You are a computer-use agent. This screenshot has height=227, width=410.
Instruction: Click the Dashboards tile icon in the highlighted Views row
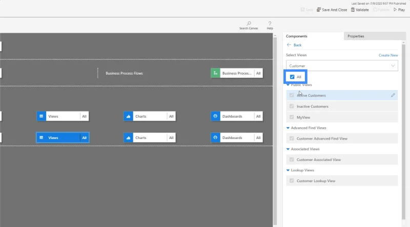pyautogui.click(x=215, y=138)
